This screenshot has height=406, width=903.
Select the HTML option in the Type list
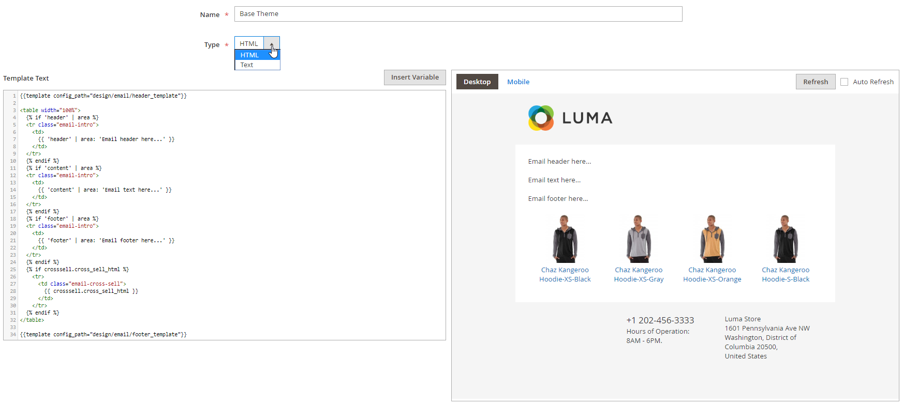[249, 55]
